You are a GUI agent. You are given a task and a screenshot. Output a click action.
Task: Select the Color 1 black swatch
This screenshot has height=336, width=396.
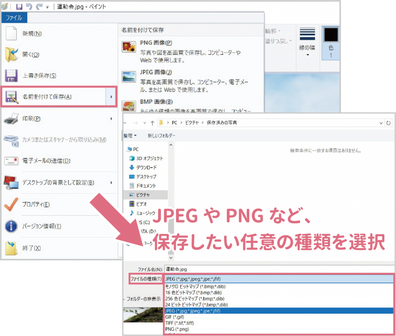(x=331, y=35)
